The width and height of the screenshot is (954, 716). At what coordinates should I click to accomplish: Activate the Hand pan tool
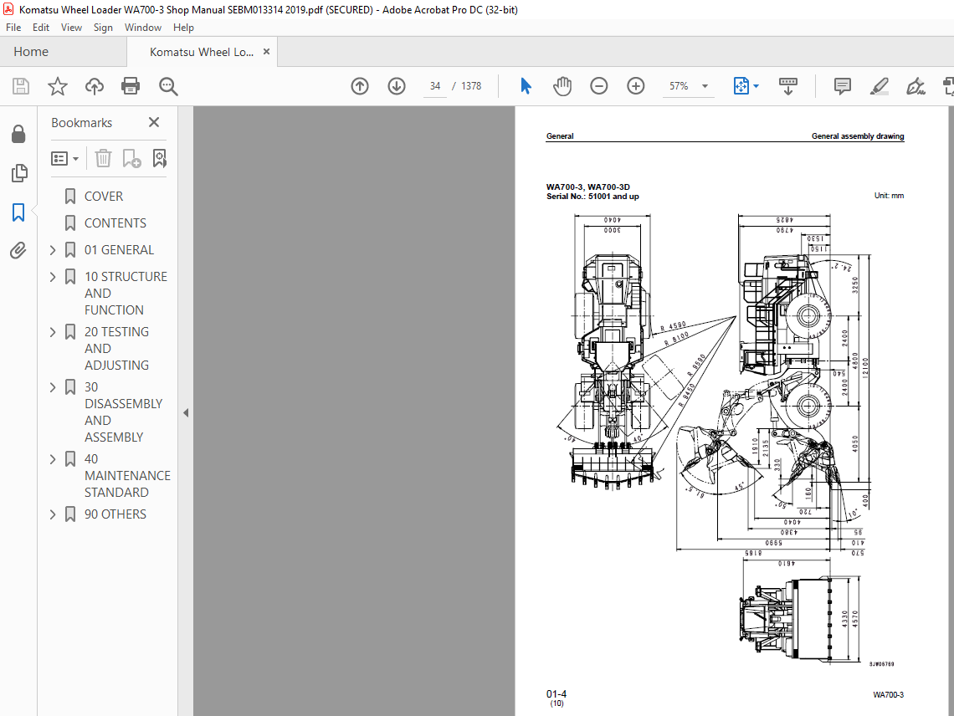562,86
